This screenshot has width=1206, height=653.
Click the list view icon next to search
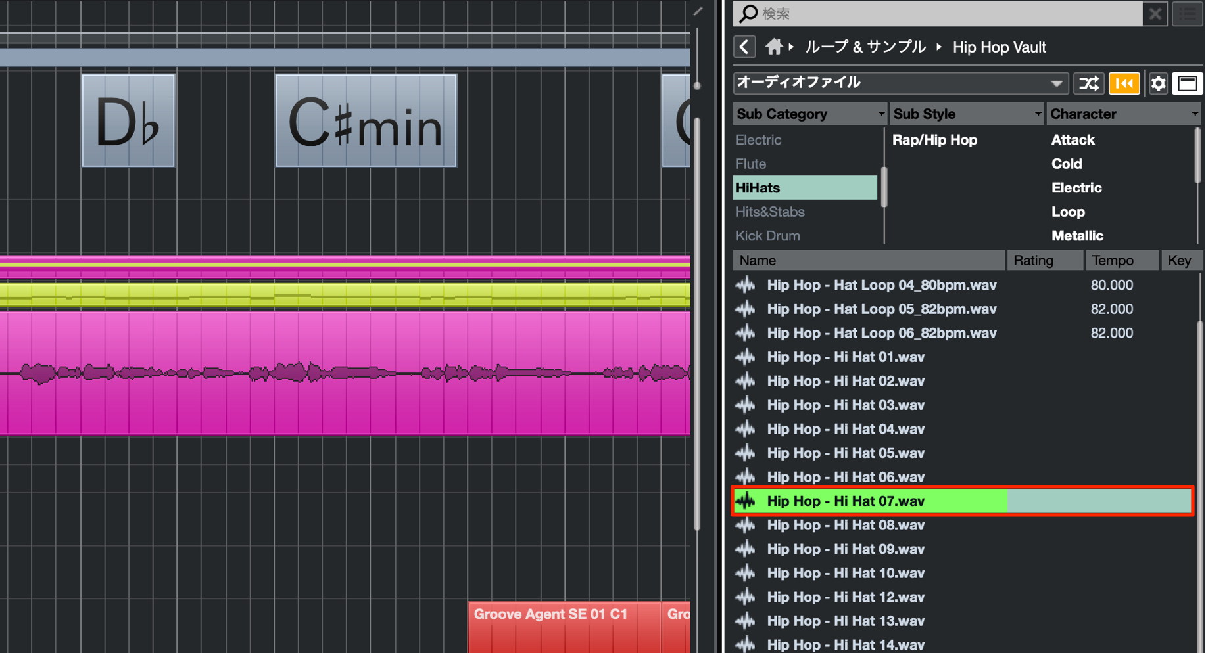1188,14
